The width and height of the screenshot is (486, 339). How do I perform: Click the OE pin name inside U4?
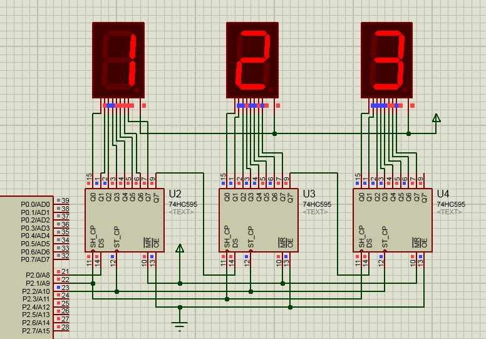click(425, 243)
